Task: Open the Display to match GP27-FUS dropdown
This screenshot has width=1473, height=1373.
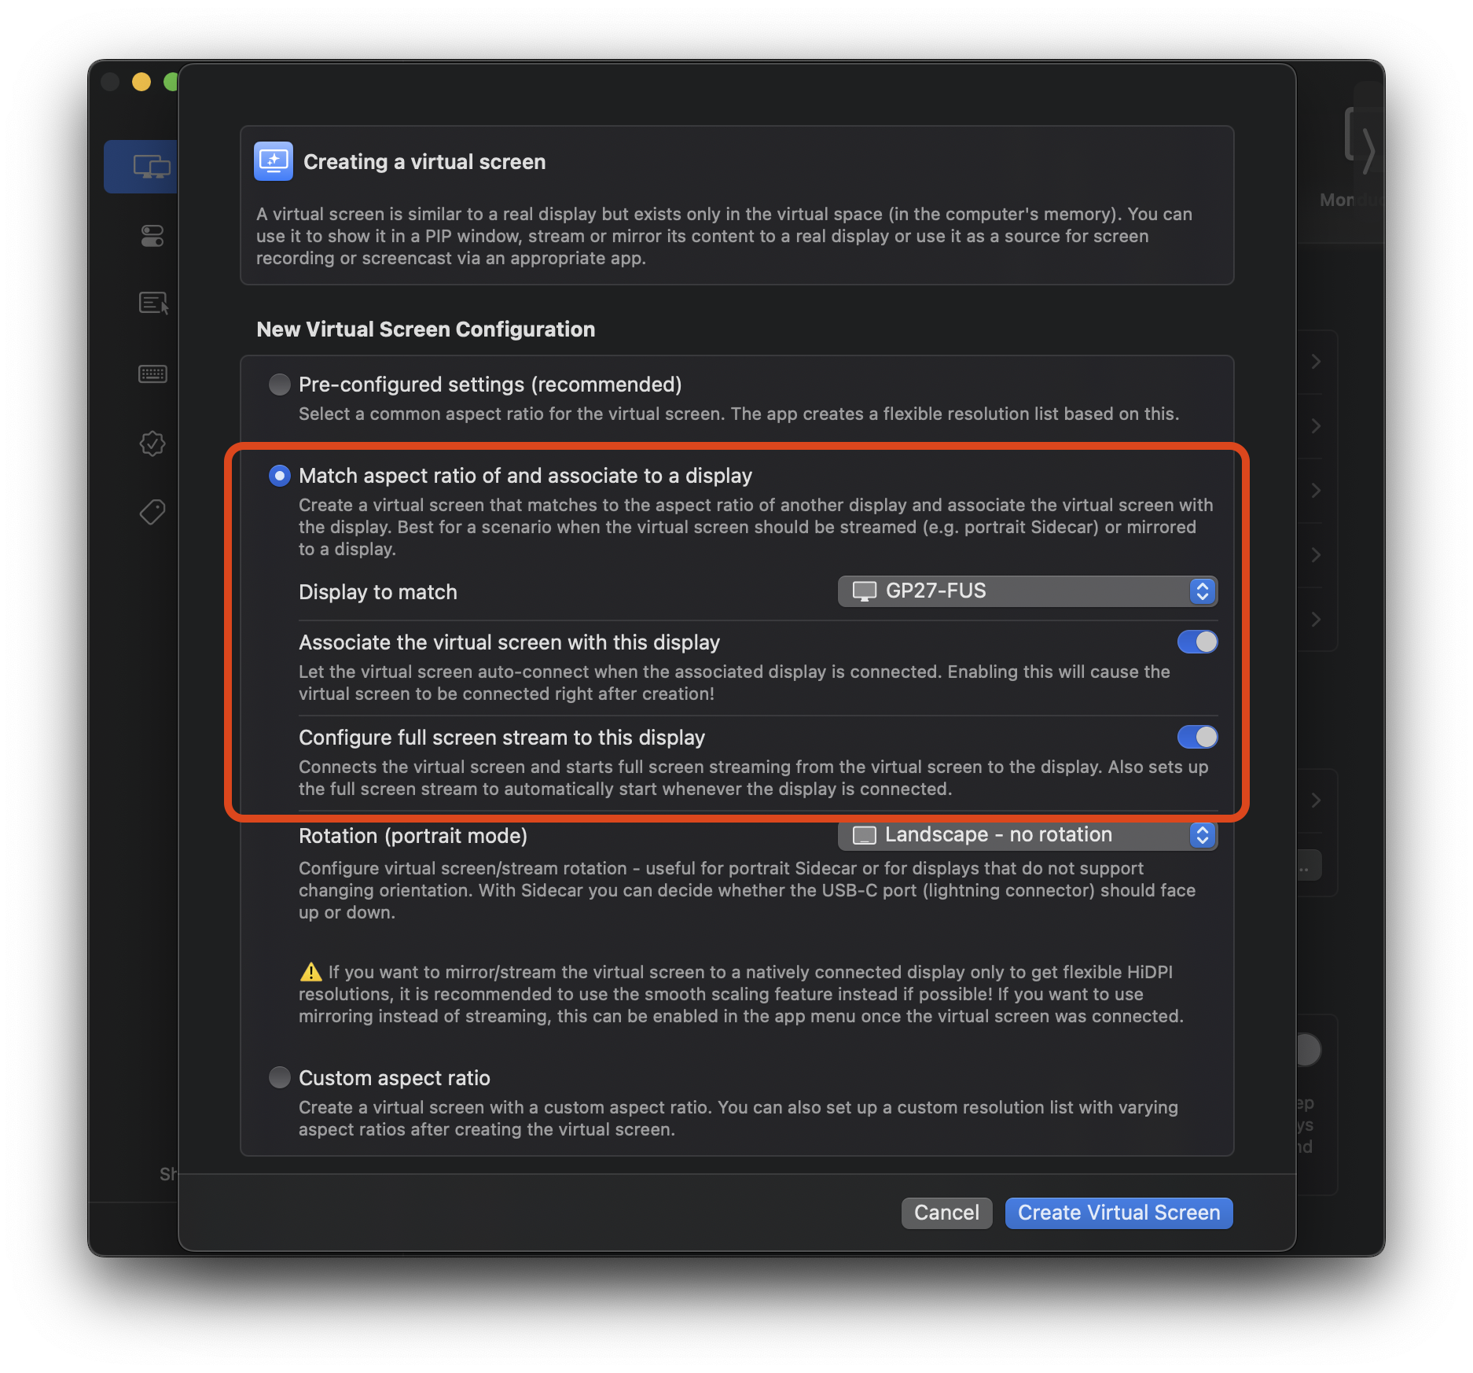Action: (x=1027, y=591)
